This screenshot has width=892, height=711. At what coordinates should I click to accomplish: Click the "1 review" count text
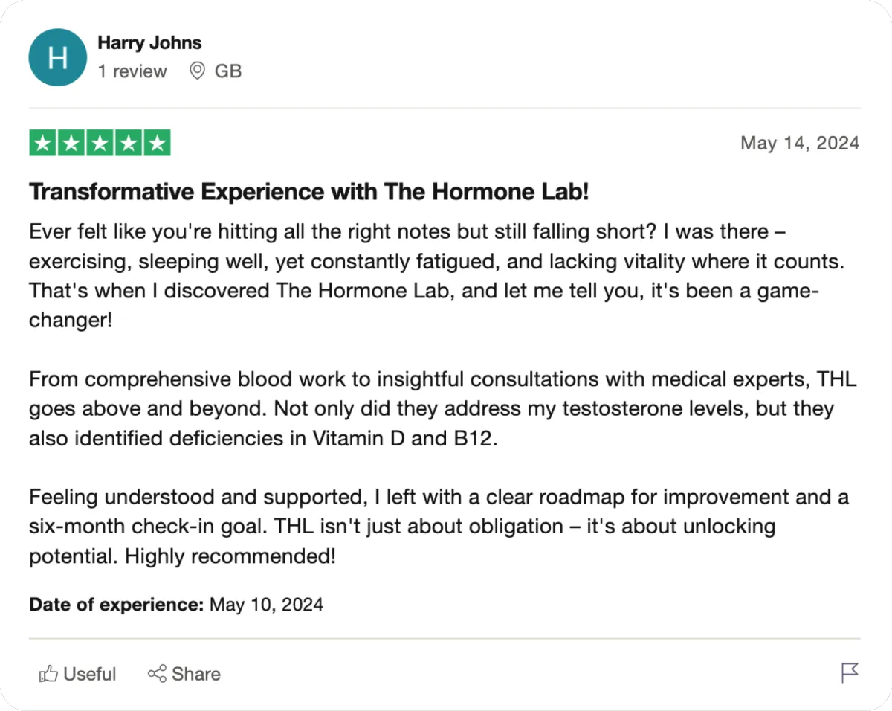click(132, 71)
